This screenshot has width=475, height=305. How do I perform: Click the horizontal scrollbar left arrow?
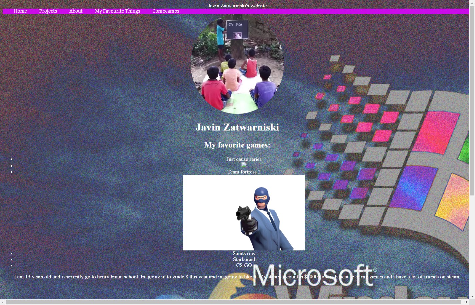(x=3, y=302)
